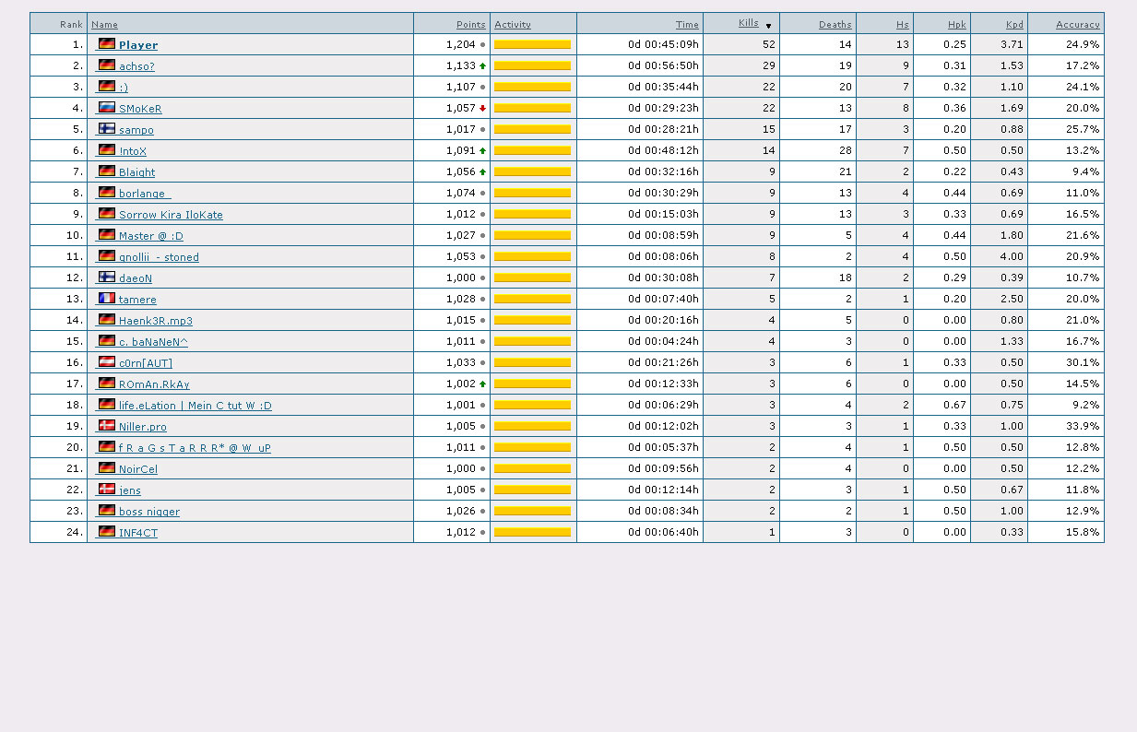
Task: Click the Russian flag beside SMoKeR
Action: click(x=107, y=108)
